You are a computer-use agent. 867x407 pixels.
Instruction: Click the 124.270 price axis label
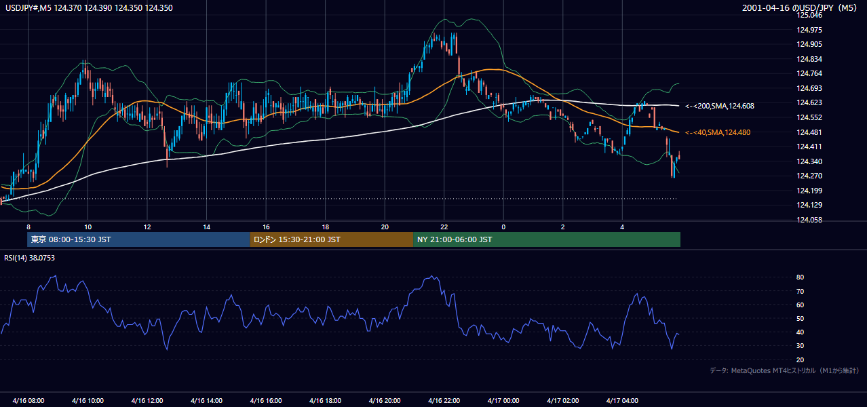pyautogui.click(x=809, y=176)
